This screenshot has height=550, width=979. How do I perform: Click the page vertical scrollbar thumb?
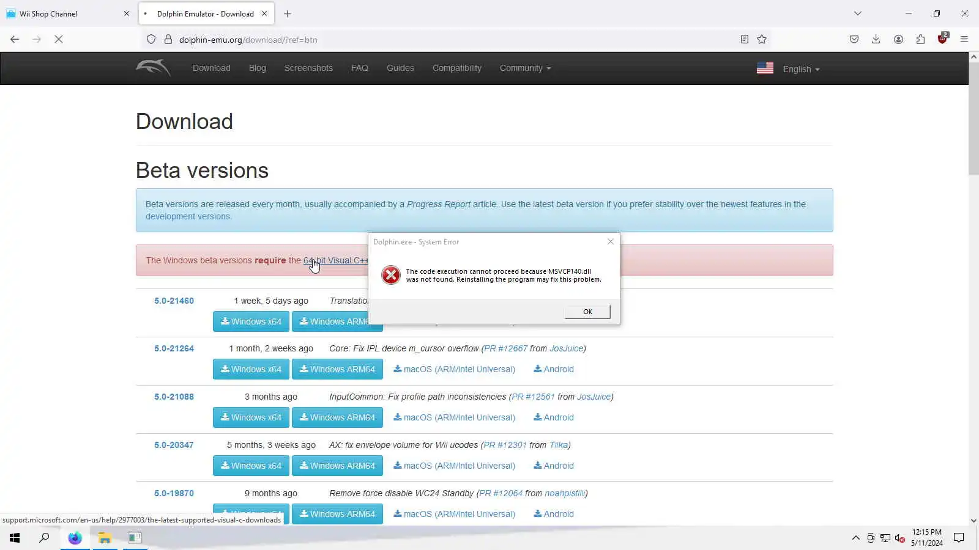click(973, 119)
